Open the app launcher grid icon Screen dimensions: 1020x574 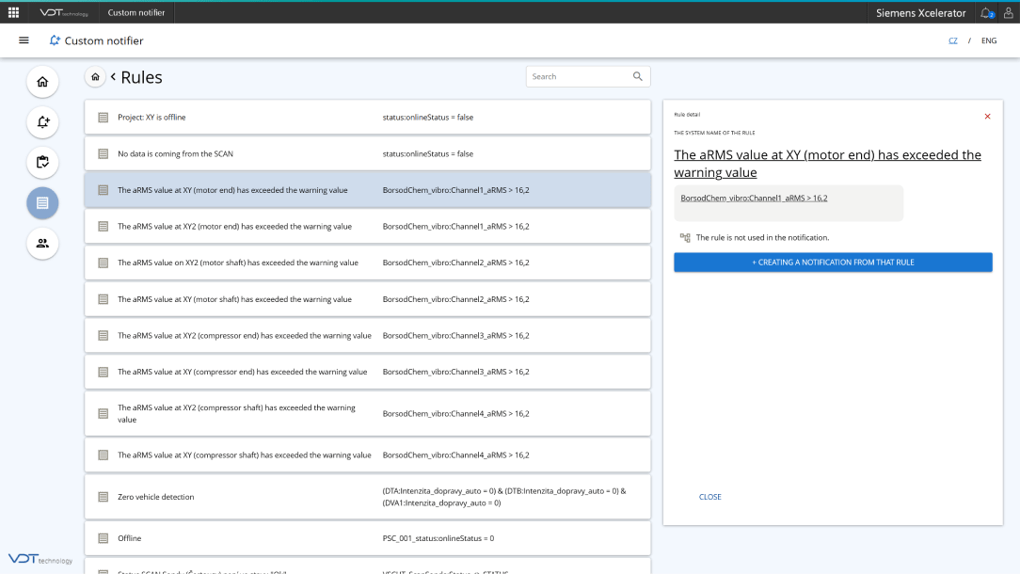tap(14, 12)
